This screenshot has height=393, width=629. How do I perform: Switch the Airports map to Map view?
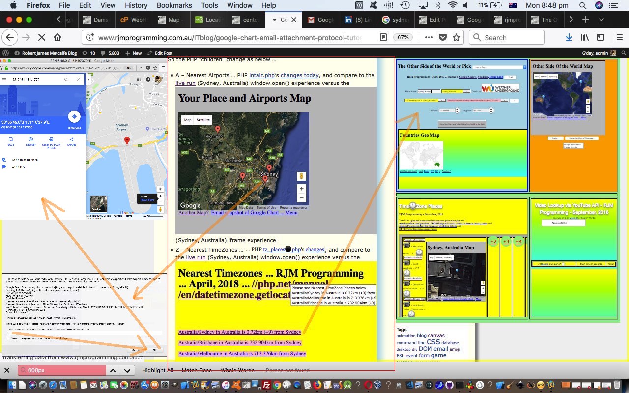188,120
